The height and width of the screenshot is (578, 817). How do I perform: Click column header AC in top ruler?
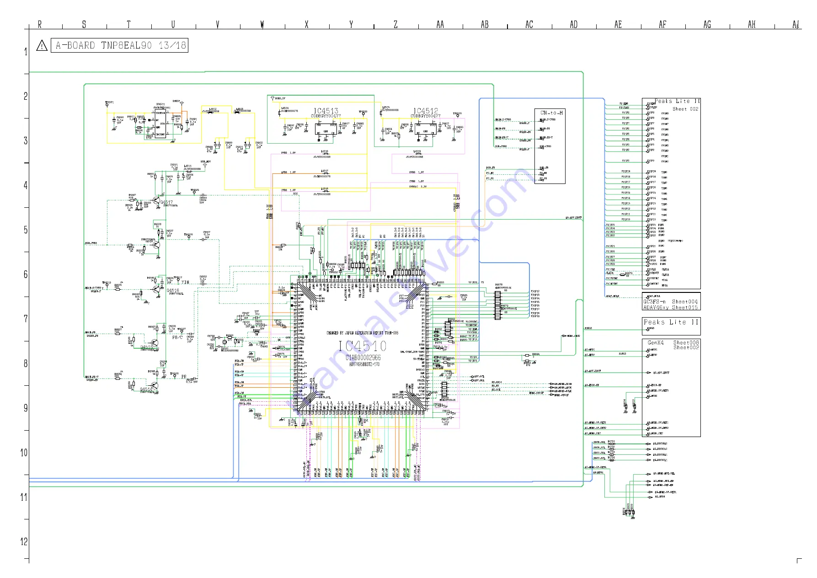pos(529,24)
